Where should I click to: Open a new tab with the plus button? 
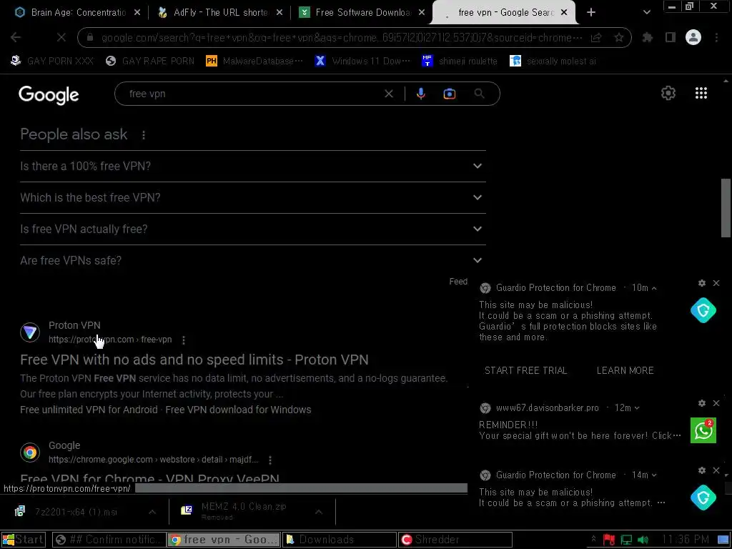click(591, 13)
